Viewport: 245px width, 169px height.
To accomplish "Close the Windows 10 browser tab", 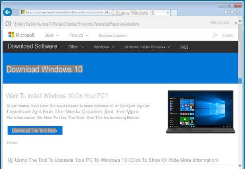I will 168,13.
